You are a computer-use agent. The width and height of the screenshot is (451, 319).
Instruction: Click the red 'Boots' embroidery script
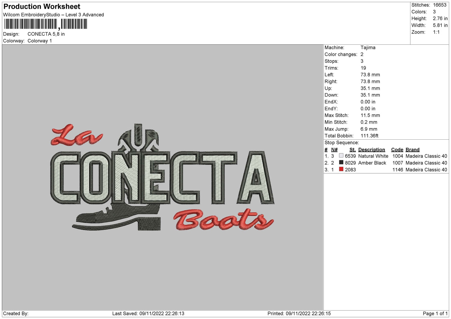point(223,219)
